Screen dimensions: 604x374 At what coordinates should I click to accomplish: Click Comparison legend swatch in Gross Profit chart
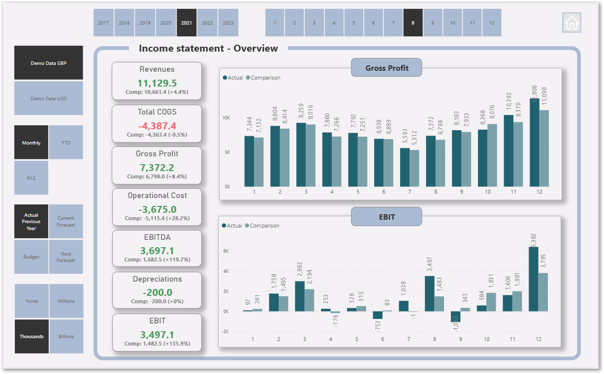[248, 78]
